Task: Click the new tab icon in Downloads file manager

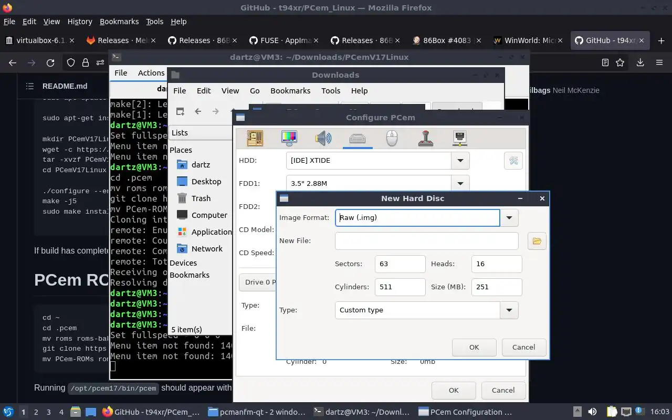Action: coord(180,111)
